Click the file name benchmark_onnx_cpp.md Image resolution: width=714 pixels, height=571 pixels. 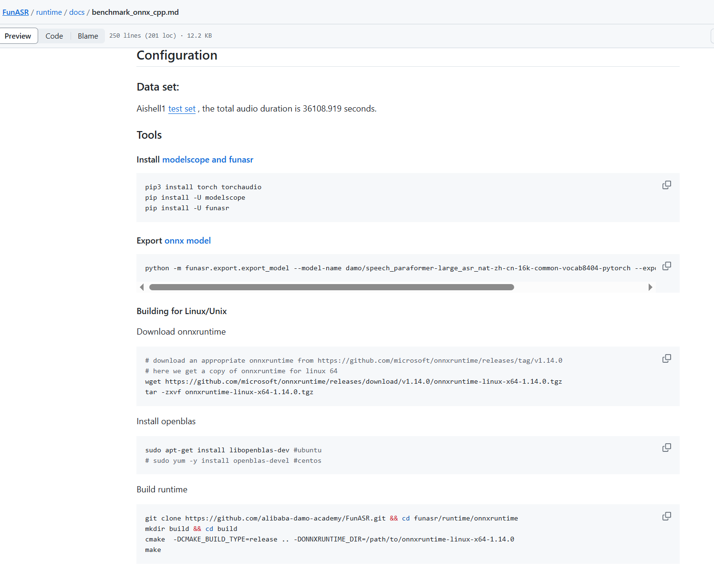pos(135,12)
